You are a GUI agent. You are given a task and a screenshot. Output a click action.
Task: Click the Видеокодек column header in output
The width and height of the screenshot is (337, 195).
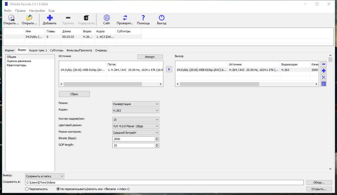(295, 64)
